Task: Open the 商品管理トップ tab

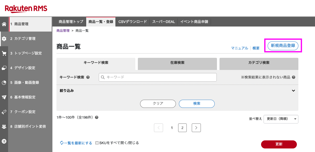Action: [x=71, y=22]
